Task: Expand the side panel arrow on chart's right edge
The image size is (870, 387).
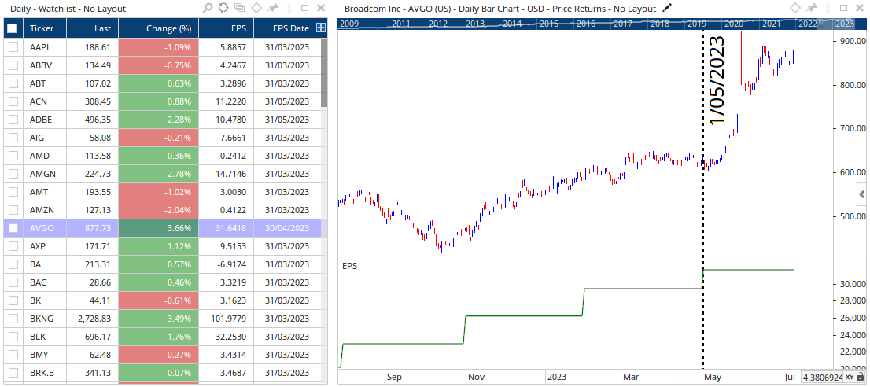Action: tap(861, 194)
